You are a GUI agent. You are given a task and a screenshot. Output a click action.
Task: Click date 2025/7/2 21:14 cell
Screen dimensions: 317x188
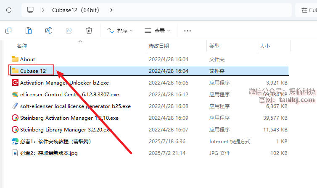(167, 153)
